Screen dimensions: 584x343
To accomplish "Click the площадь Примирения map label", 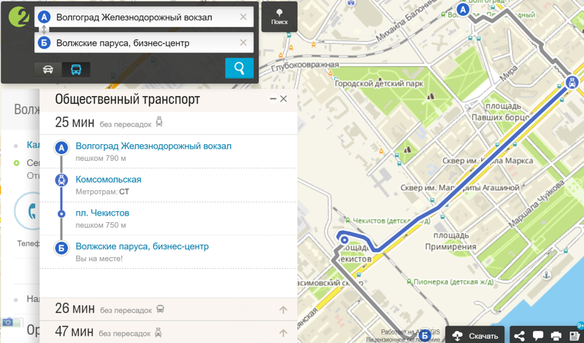I will tap(450, 241).
